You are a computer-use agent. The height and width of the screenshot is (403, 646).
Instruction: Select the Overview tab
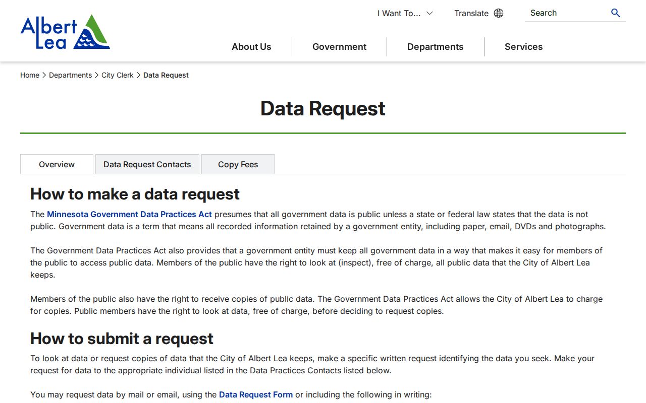point(57,164)
